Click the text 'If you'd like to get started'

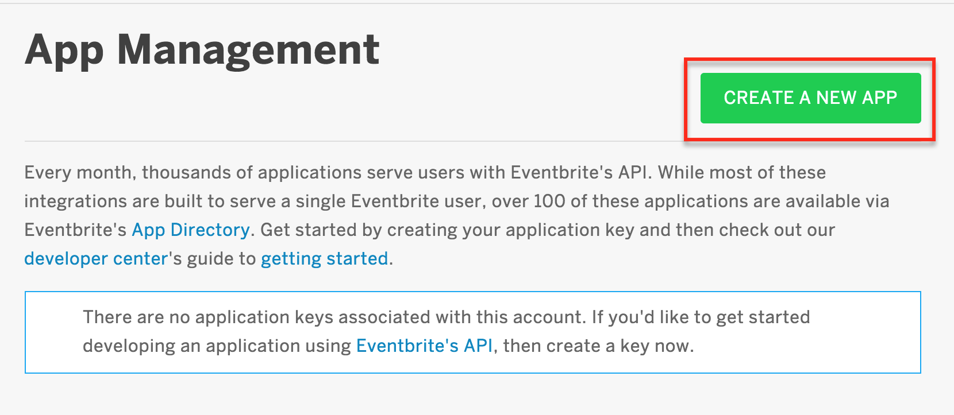coord(701,317)
